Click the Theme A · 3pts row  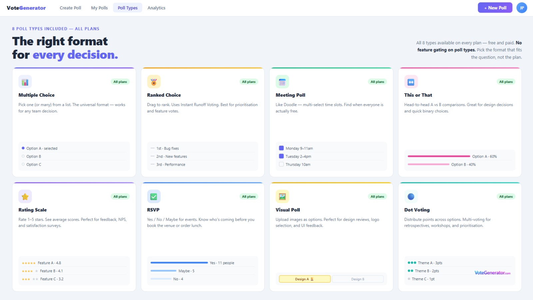(460, 263)
